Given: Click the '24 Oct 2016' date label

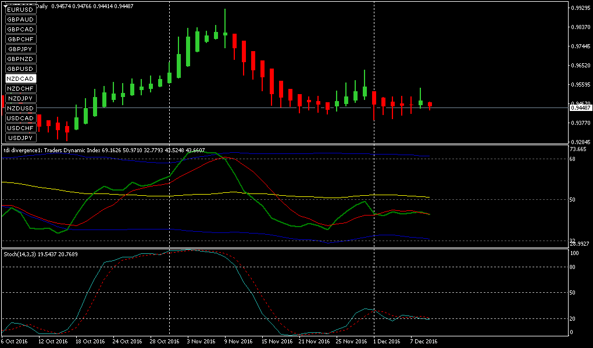Looking at the screenshot, I should [x=127, y=341].
